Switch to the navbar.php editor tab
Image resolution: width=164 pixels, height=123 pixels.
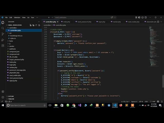tap(117, 22)
